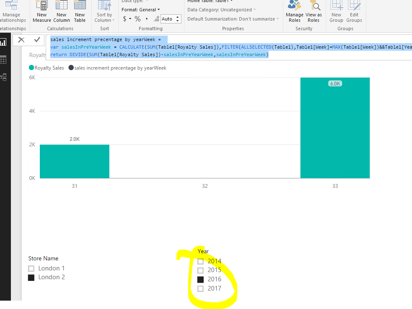Adjust decimal places stepper arrows
The width and height of the screenshot is (412, 309).
178,19
